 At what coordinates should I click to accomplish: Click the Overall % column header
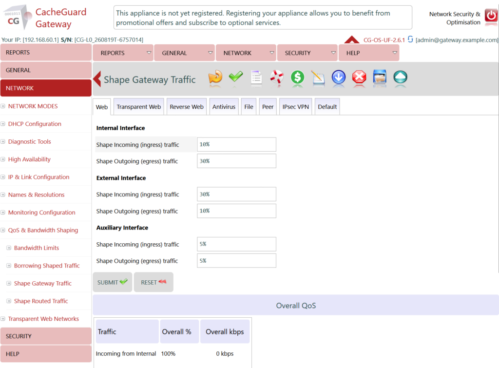(x=179, y=332)
